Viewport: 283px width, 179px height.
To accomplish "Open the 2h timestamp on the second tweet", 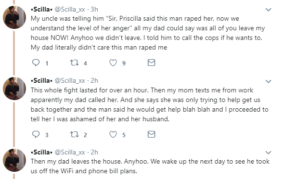I will point(94,80).
